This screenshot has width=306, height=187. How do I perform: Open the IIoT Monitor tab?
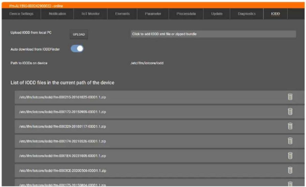[90, 14]
